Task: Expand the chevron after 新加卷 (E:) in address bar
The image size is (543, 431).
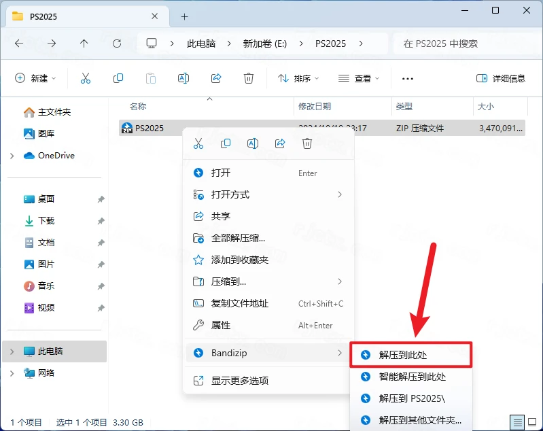Action: tap(301, 44)
